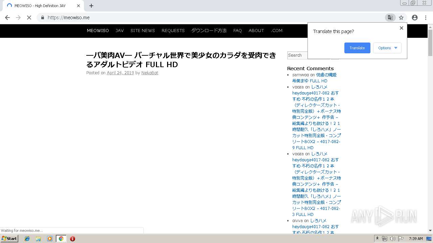Open the MEOWISO home menu item
433x243 pixels.
pyautogui.click(x=98, y=30)
